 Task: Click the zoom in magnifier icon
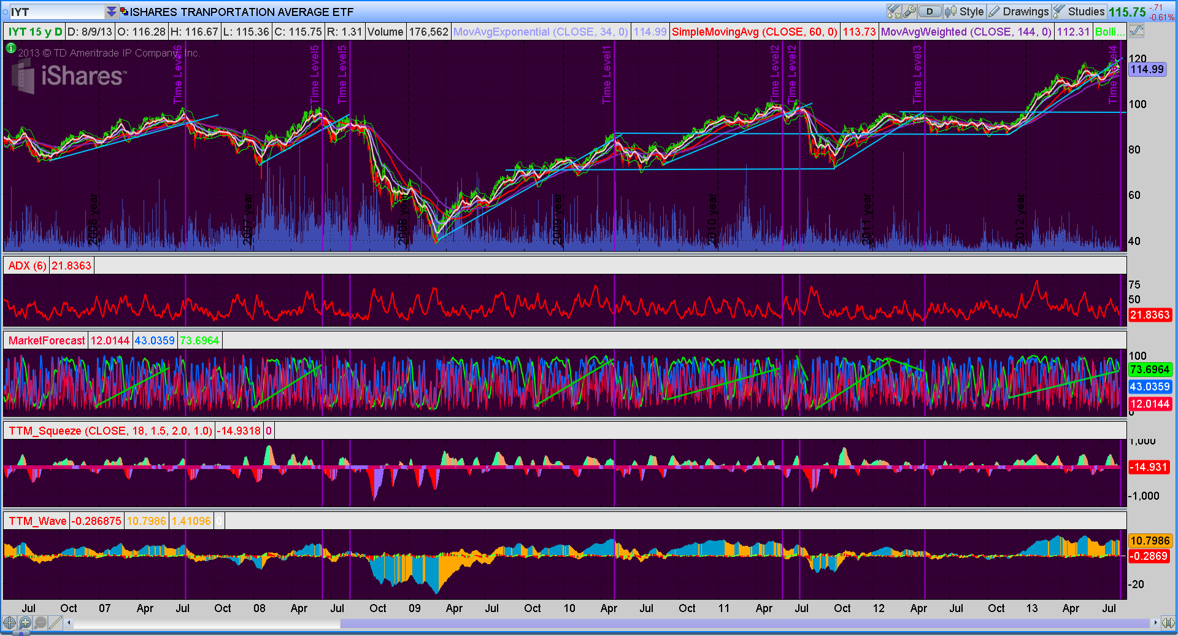click(x=25, y=622)
